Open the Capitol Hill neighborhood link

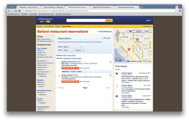click(41, 53)
